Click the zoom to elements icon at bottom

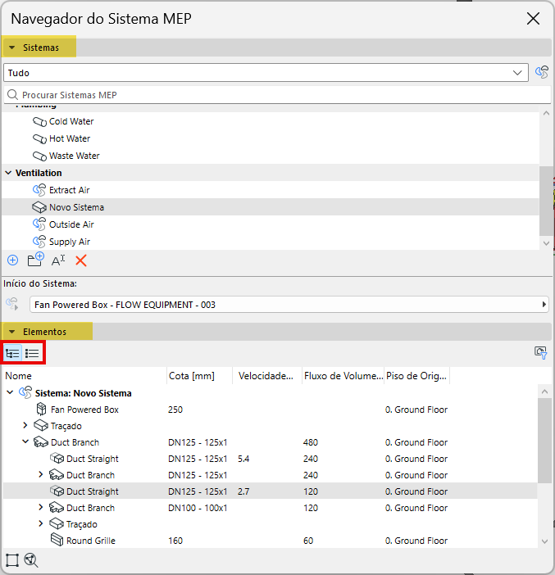(x=31, y=560)
